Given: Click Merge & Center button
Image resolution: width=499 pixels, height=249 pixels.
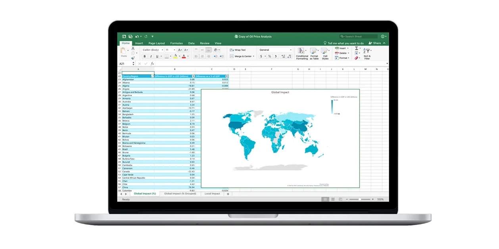Looking at the screenshot, I should pyautogui.click(x=242, y=57).
